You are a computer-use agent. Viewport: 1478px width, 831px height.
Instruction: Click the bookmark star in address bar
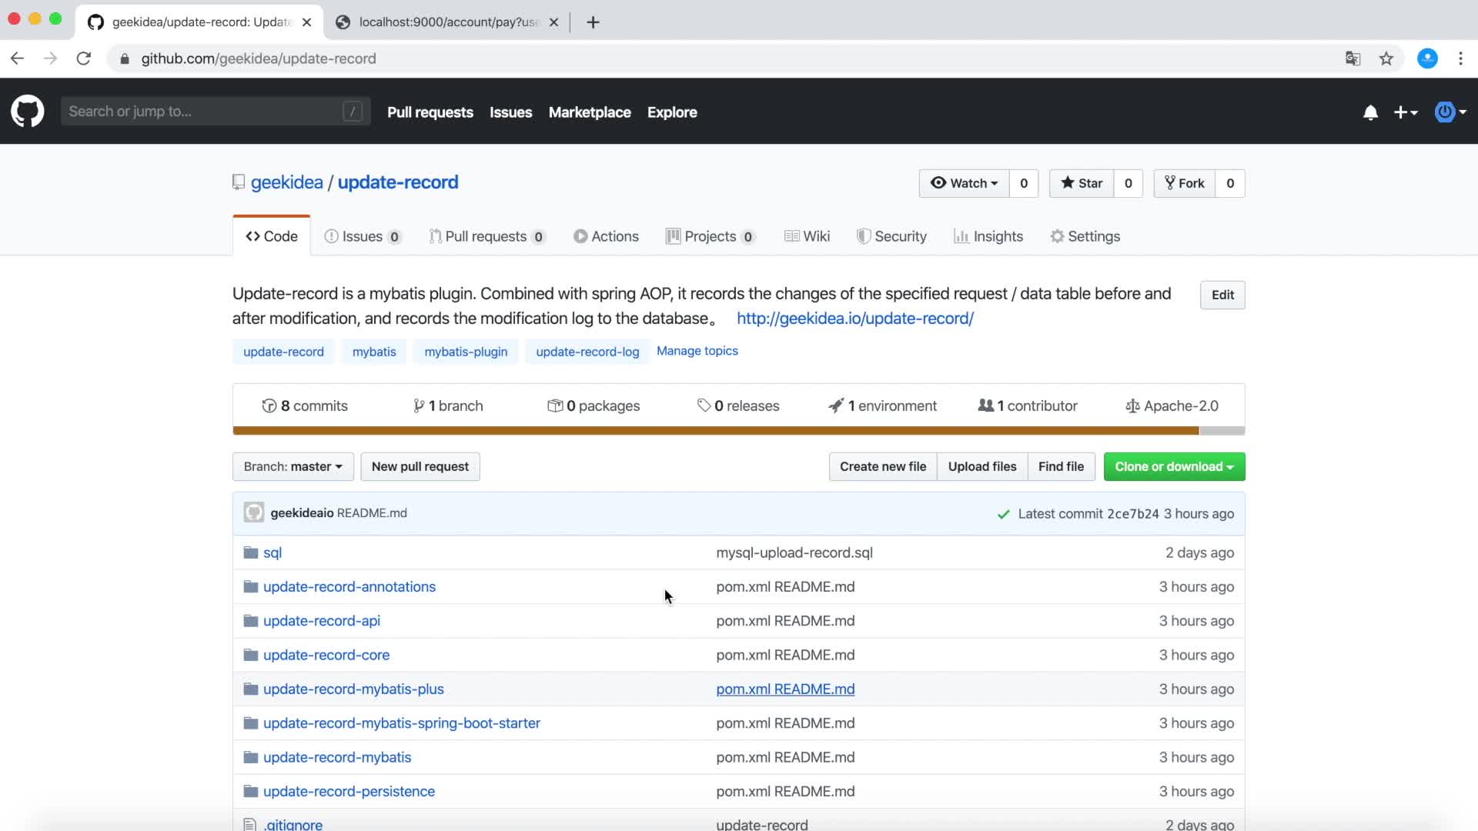click(1386, 58)
